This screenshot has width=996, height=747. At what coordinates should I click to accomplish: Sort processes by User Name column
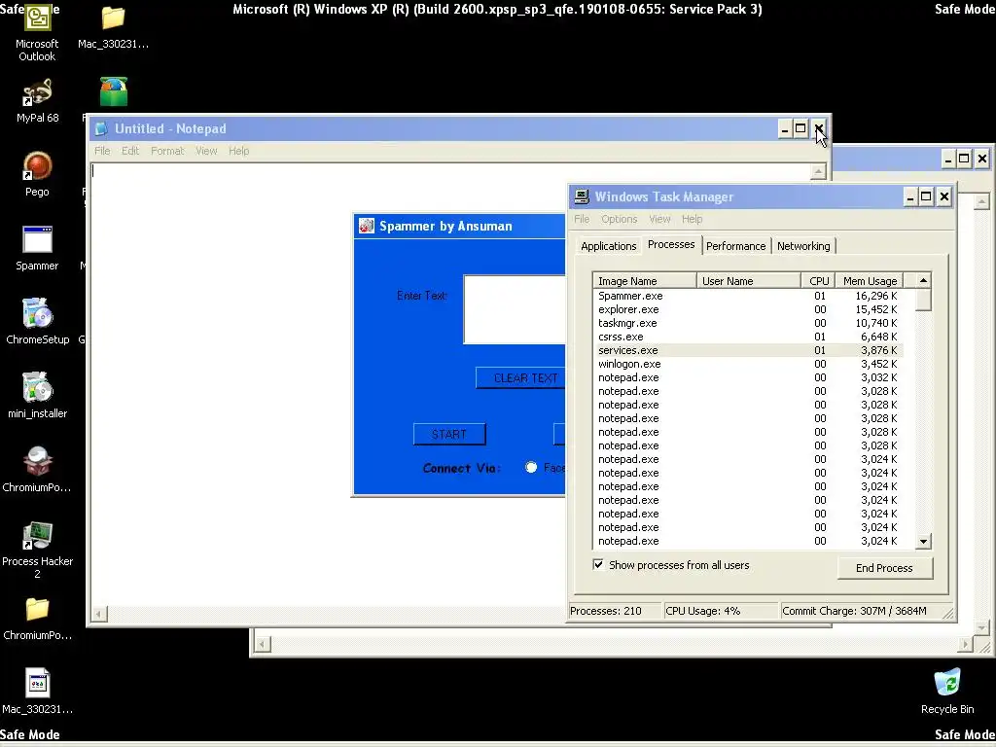[749, 281]
